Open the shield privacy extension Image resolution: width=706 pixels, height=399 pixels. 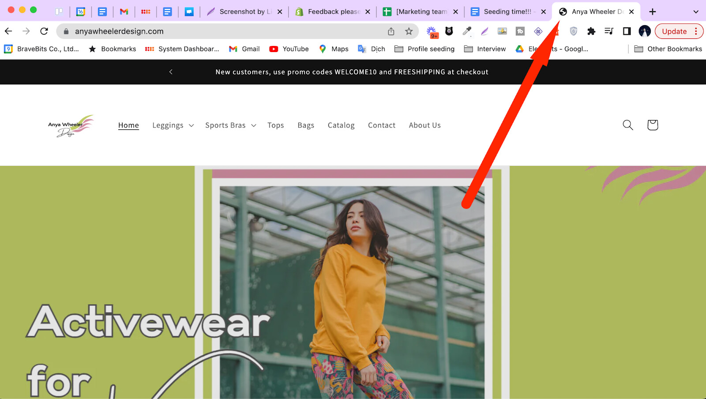click(x=573, y=31)
